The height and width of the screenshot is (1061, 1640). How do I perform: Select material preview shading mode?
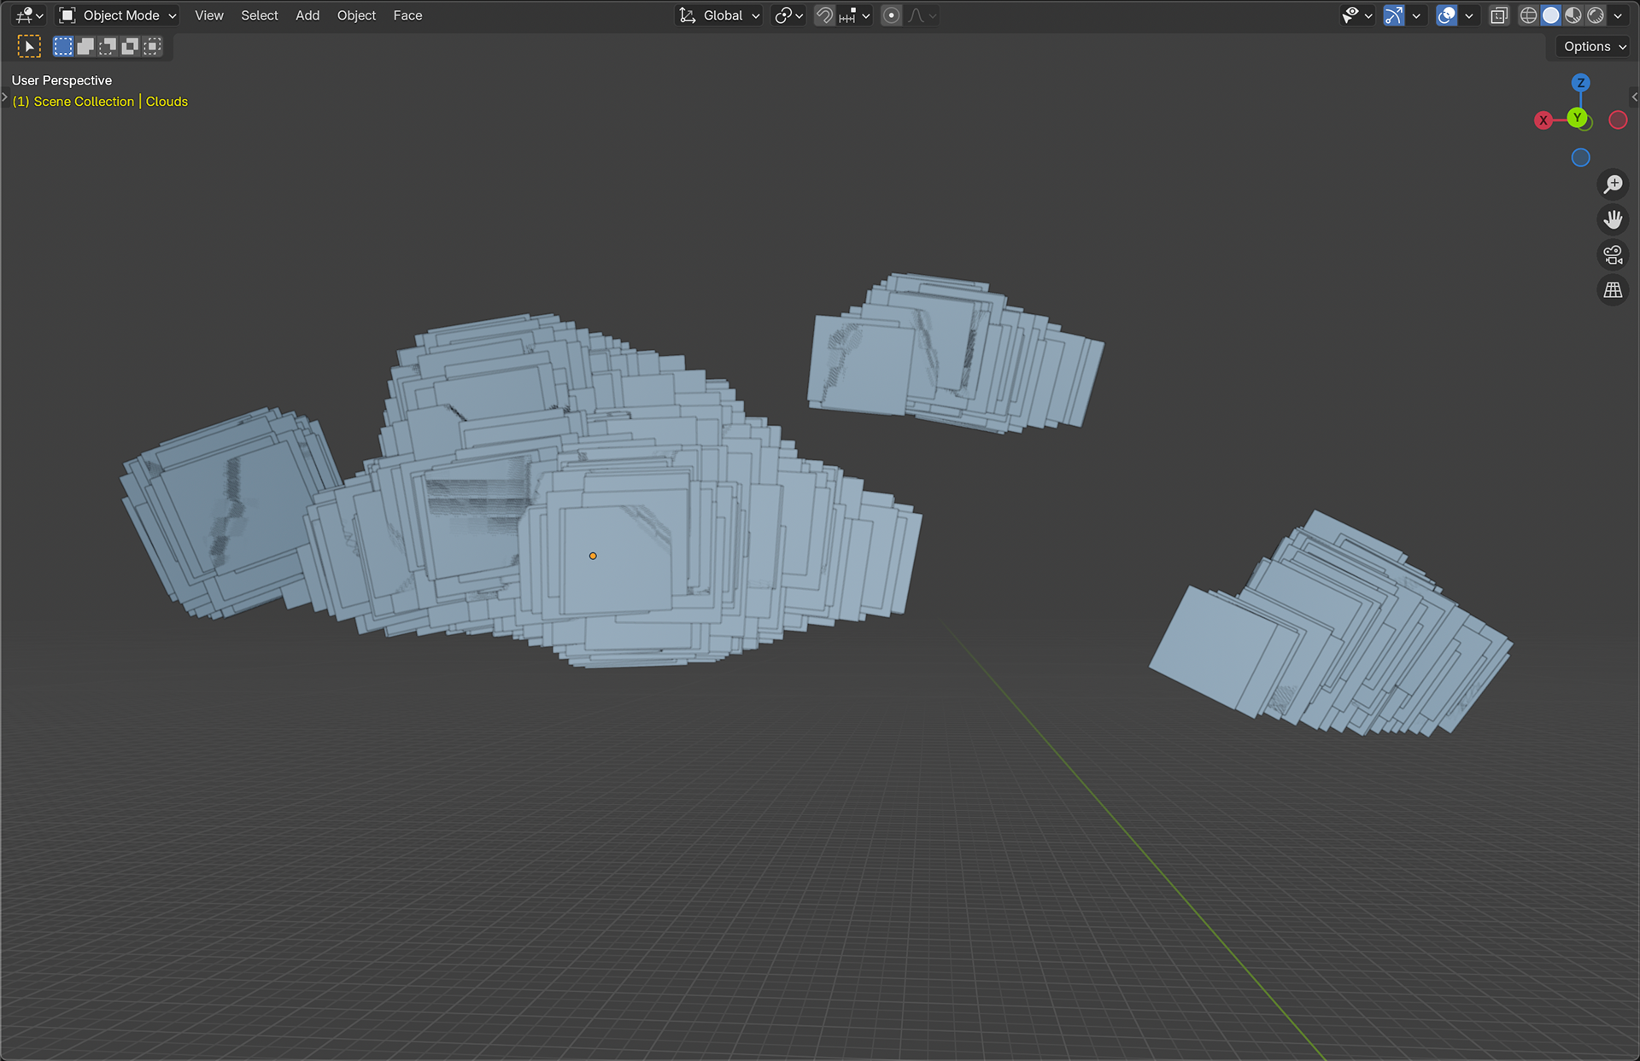click(1573, 15)
